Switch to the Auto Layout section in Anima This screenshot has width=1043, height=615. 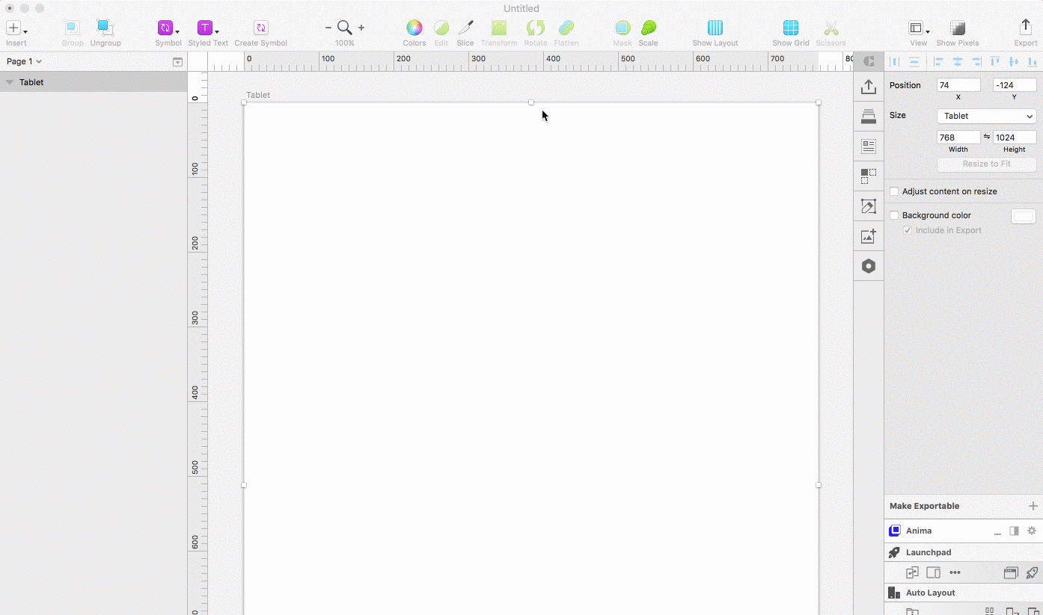point(932,593)
